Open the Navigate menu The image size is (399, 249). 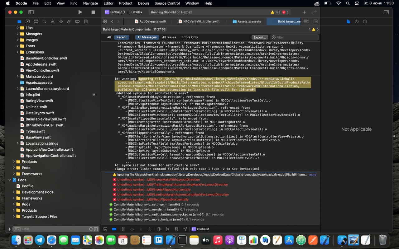tap(90, 3)
